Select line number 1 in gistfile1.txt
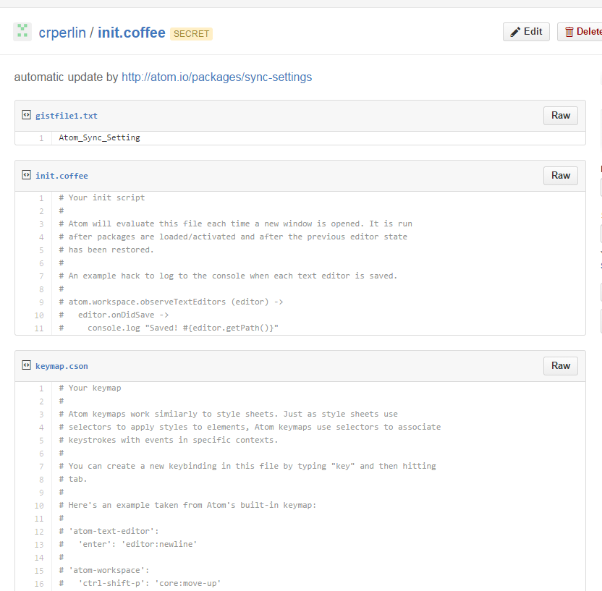The height and width of the screenshot is (591, 602). coord(41,137)
